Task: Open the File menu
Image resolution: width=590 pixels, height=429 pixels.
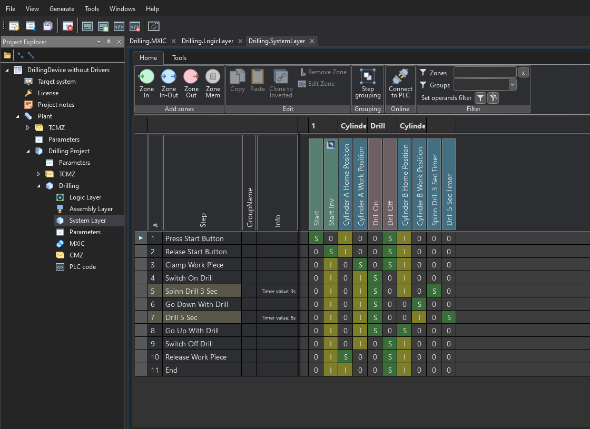Action: tap(11, 8)
